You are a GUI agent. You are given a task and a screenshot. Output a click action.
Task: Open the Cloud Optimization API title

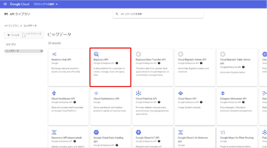click(x=106, y=99)
